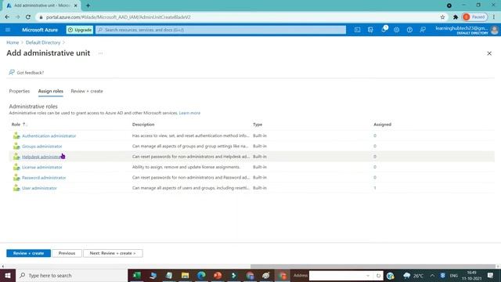
Task: Open the Chrome three-dot menu
Action: tap(494, 17)
